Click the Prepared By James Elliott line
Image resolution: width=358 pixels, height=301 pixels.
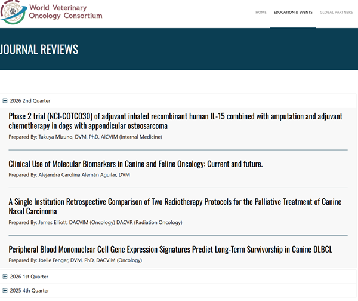[95, 222]
